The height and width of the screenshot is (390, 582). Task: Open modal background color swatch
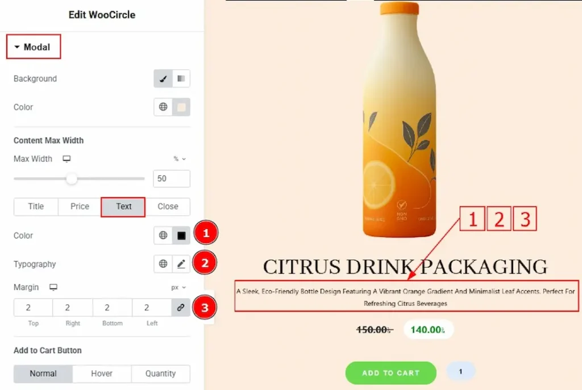181,107
